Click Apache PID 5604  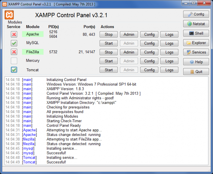click(53, 36)
